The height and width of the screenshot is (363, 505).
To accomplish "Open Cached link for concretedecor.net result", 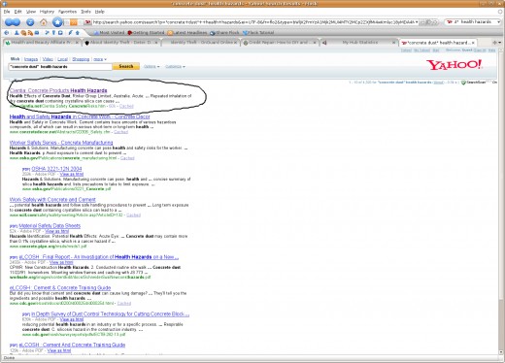I will [x=120, y=132].
